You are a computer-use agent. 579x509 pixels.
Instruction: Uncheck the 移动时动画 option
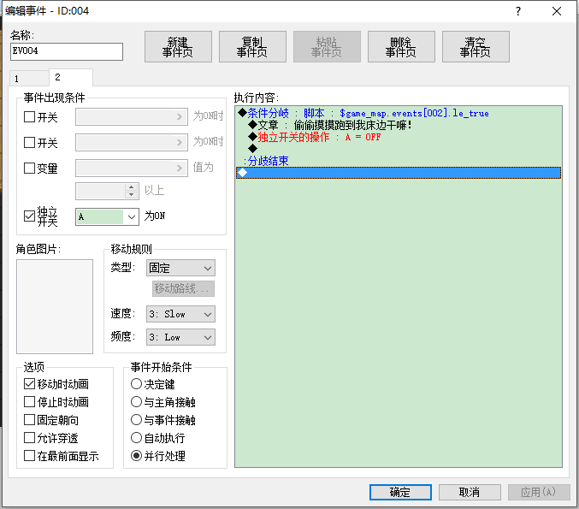tap(29, 384)
